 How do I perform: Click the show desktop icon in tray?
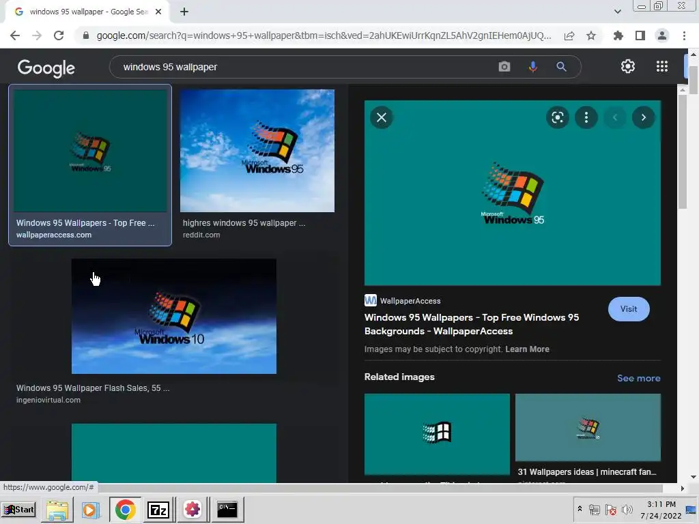pyautogui.click(x=691, y=510)
